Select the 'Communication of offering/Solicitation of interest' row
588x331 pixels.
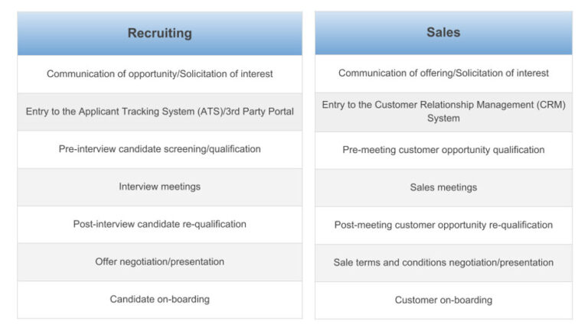pyautogui.click(x=443, y=73)
